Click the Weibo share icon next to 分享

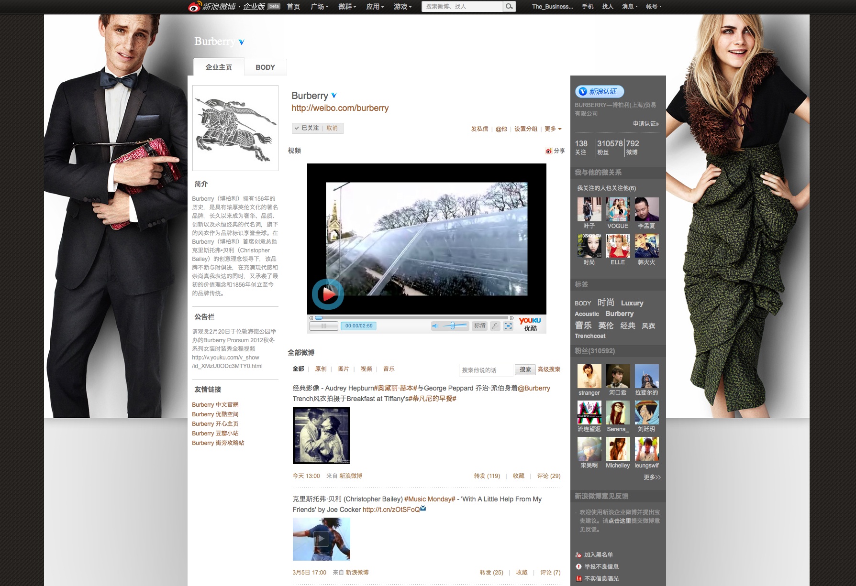pyautogui.click(x=549, y=151)
